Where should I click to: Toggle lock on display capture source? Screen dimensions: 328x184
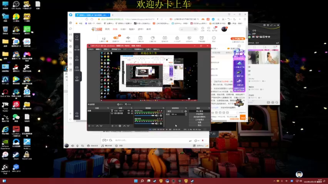[132, 113]
